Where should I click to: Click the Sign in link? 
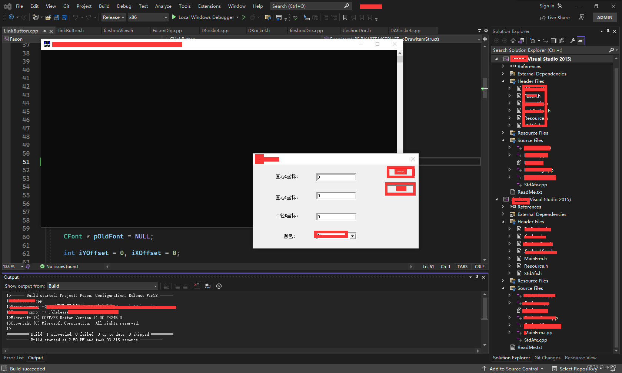(x=547, y=6)
